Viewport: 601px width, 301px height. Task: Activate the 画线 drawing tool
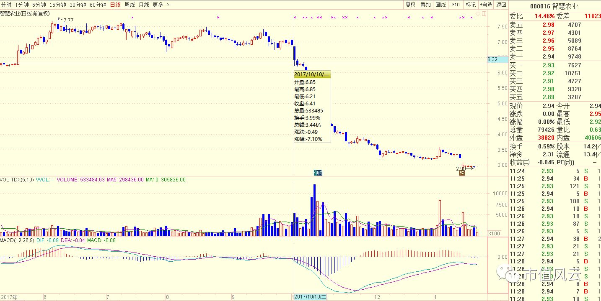440,5
